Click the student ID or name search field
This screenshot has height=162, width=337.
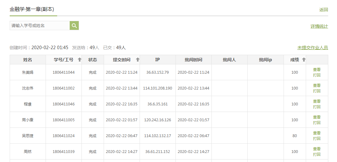[x=40, y=25]
